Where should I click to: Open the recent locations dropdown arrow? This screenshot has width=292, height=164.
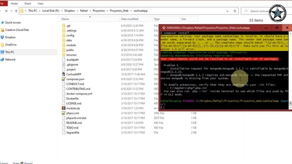pyautogui.click(x=11, y=11)
